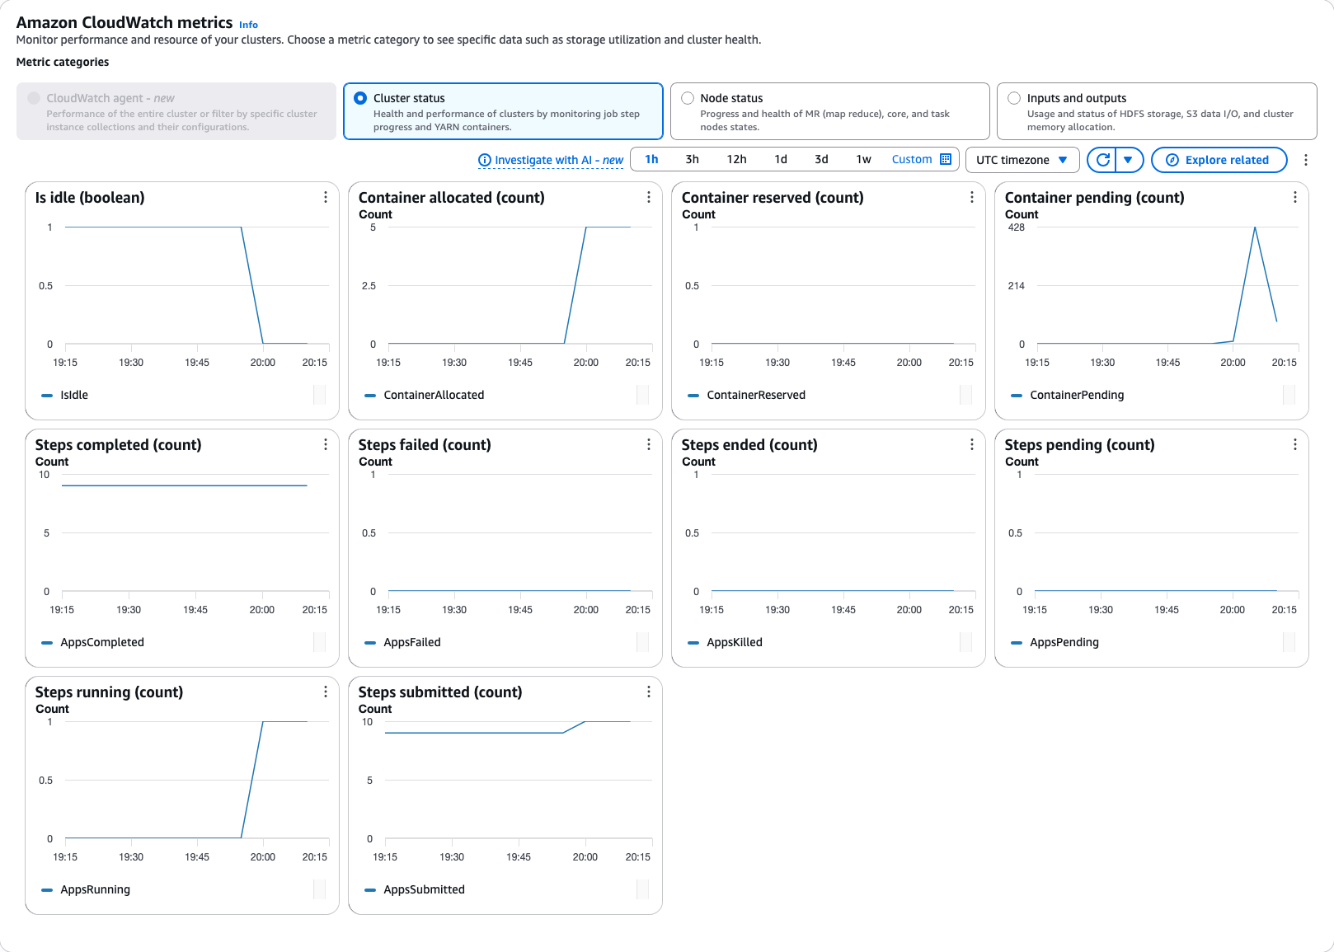Select the Inputs and outputs radio option

point(1014,98)
